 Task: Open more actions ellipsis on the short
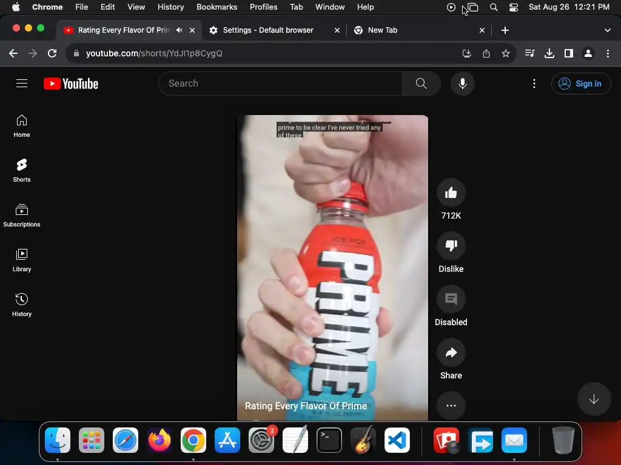pyautogui.click(x=451, y=406)
